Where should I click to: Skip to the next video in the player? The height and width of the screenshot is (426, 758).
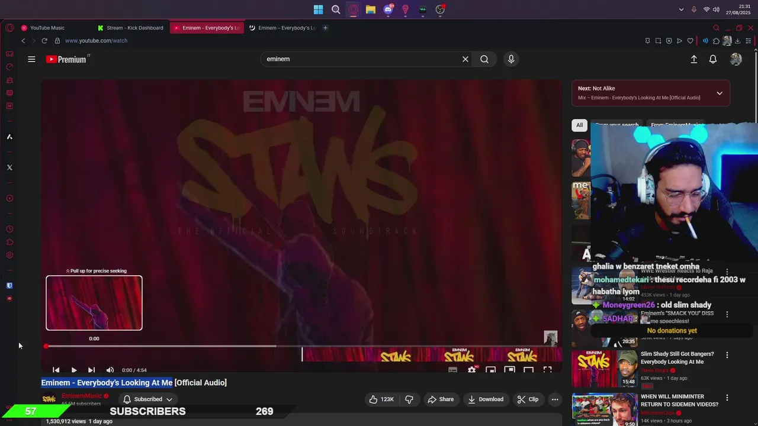[x=91, y=370]
